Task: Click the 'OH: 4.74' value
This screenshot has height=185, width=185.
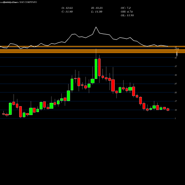Action: point(127,12)
